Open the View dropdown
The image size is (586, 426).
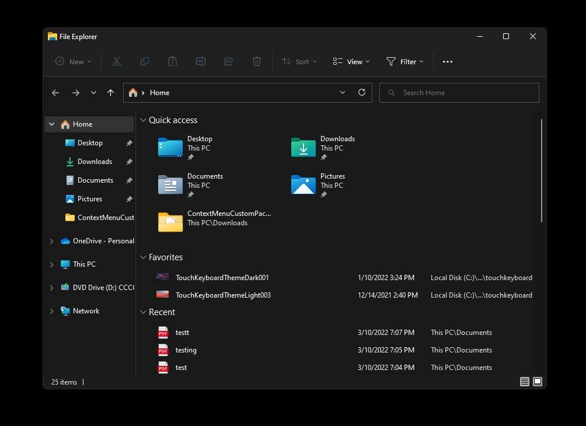tap(351, 61)
